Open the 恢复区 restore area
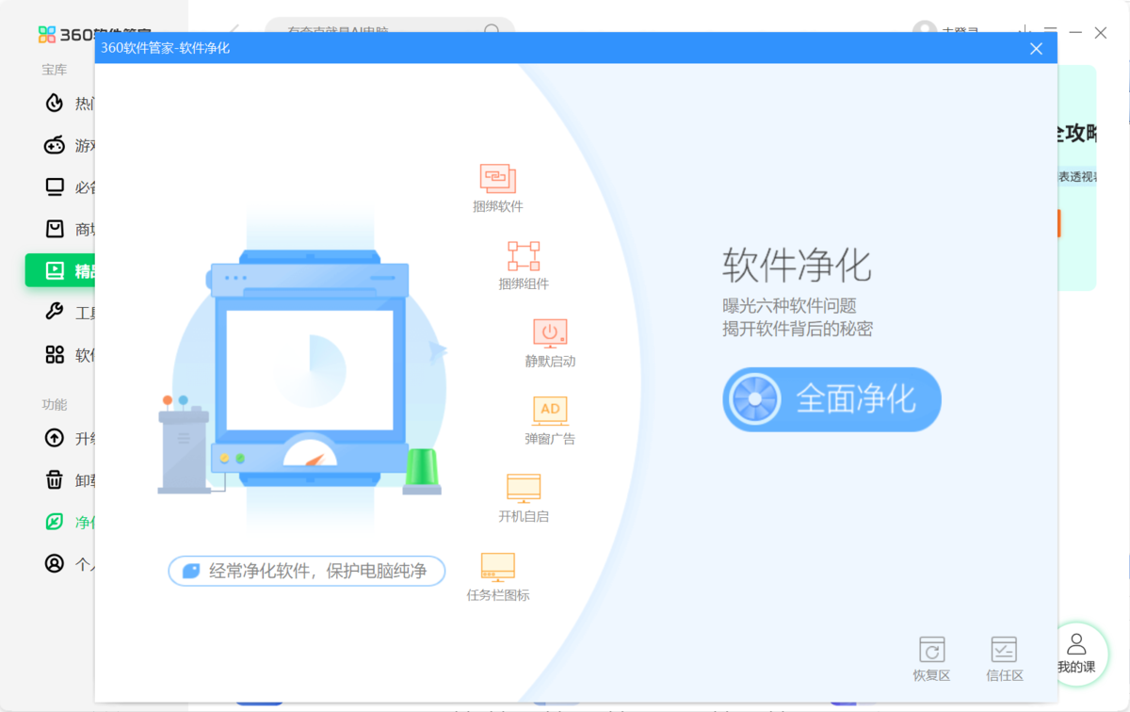 point(931,658)
